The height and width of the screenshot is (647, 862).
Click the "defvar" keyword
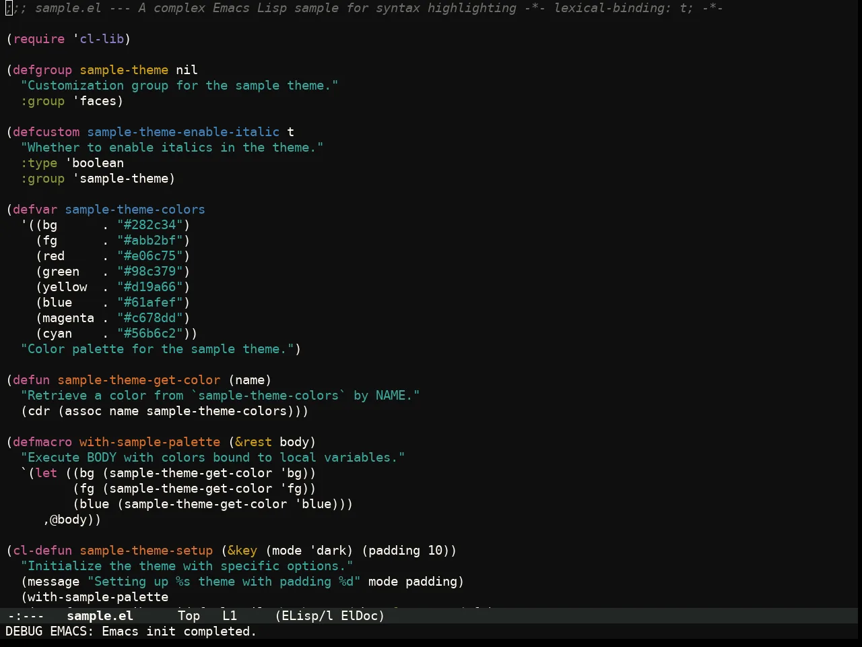pos(35,210)
